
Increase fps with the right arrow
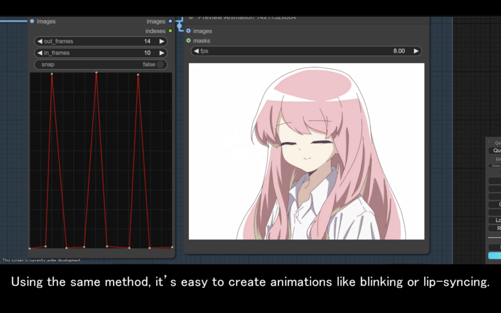[416, 51]
